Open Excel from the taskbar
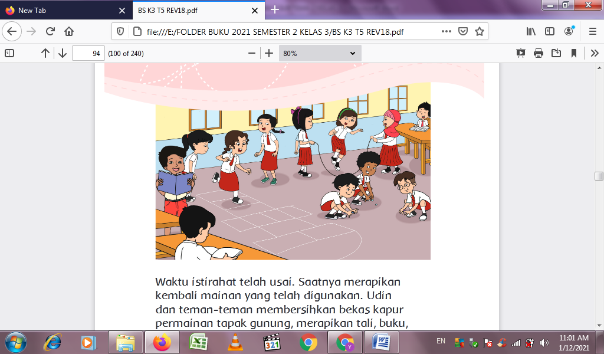 [x=198, y=342]
